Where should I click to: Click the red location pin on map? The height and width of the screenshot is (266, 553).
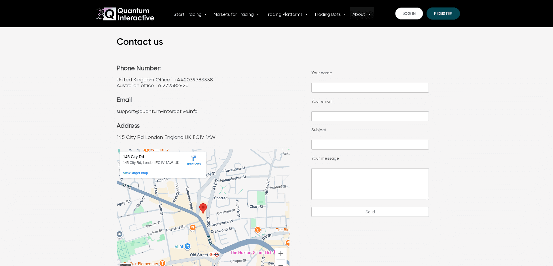(203, 208)
